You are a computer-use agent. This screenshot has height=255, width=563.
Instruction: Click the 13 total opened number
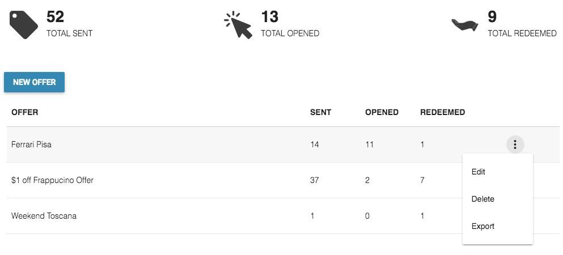[x=270, y=17]
